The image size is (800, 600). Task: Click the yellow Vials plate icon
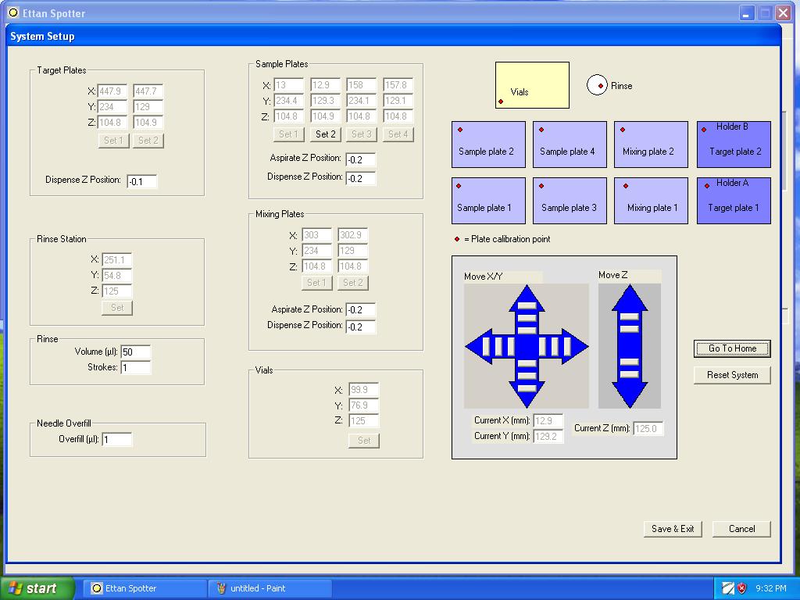point(531,85)
